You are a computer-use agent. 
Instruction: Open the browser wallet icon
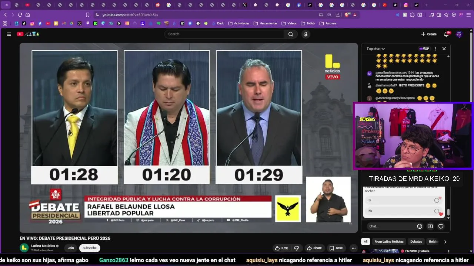(x=439, y=15)
